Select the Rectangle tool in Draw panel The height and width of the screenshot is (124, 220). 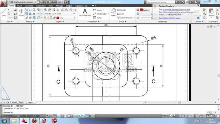pos(15,14)
